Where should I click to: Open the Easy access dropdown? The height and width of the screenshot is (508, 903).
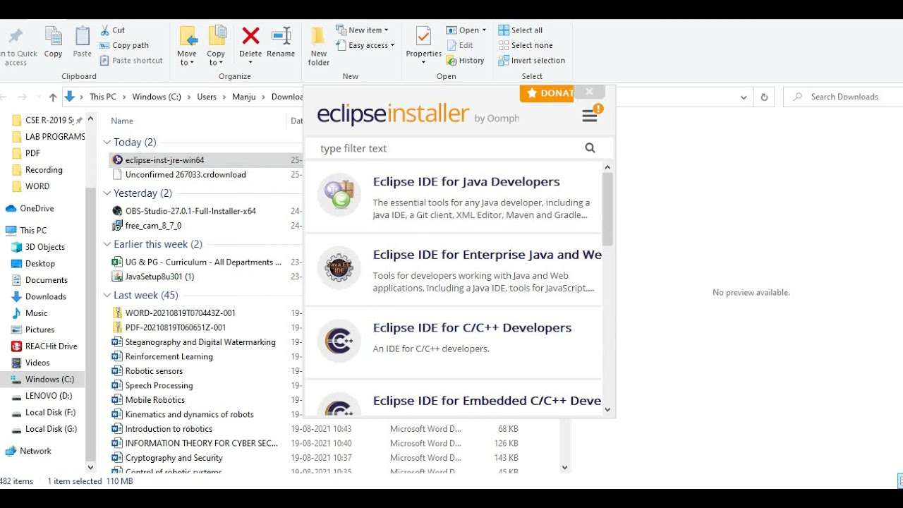(365, 45)
